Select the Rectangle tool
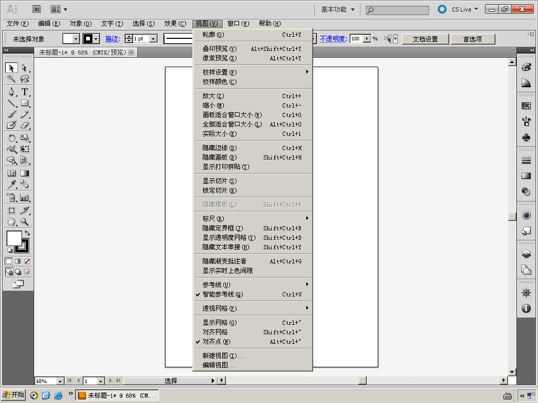The image size is (538, 403). coord(24,103)
